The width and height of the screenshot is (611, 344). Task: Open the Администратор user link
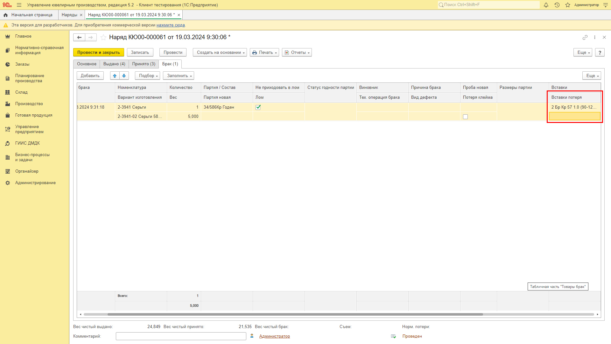275,336
